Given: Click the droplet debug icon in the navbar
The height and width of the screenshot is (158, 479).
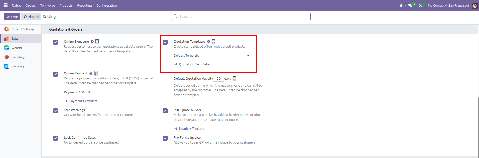Looking at the screenshot, I should click(401, 5).
